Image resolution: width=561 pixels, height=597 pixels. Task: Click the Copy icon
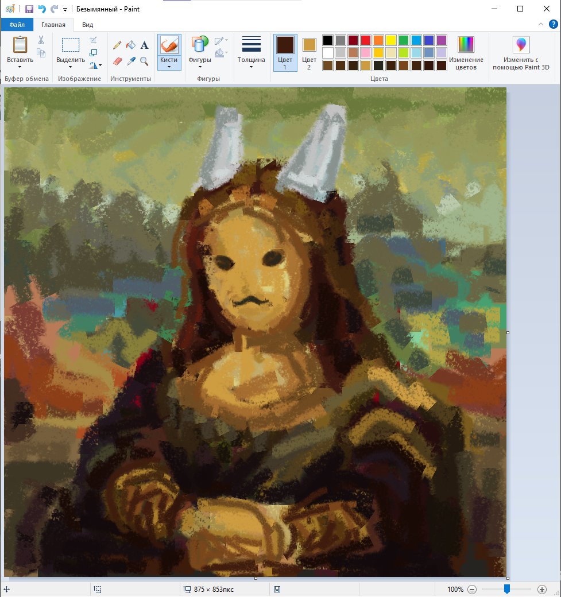tap(41, 53)
